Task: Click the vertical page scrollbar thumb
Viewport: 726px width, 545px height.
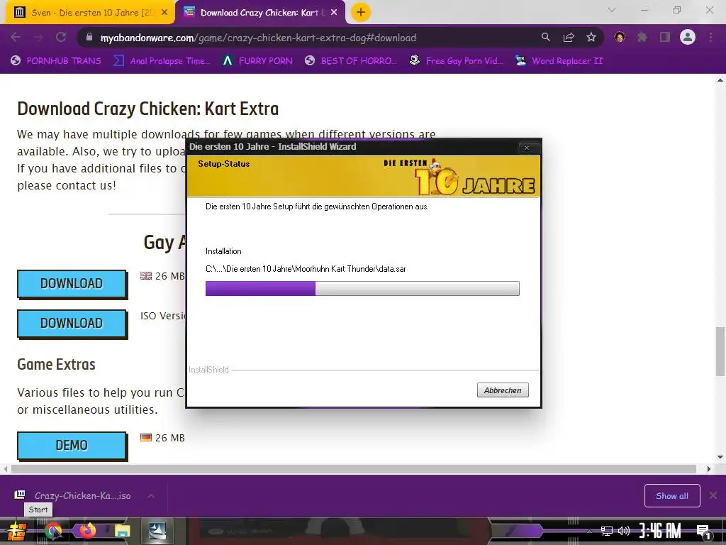Action: click(720, 352)
